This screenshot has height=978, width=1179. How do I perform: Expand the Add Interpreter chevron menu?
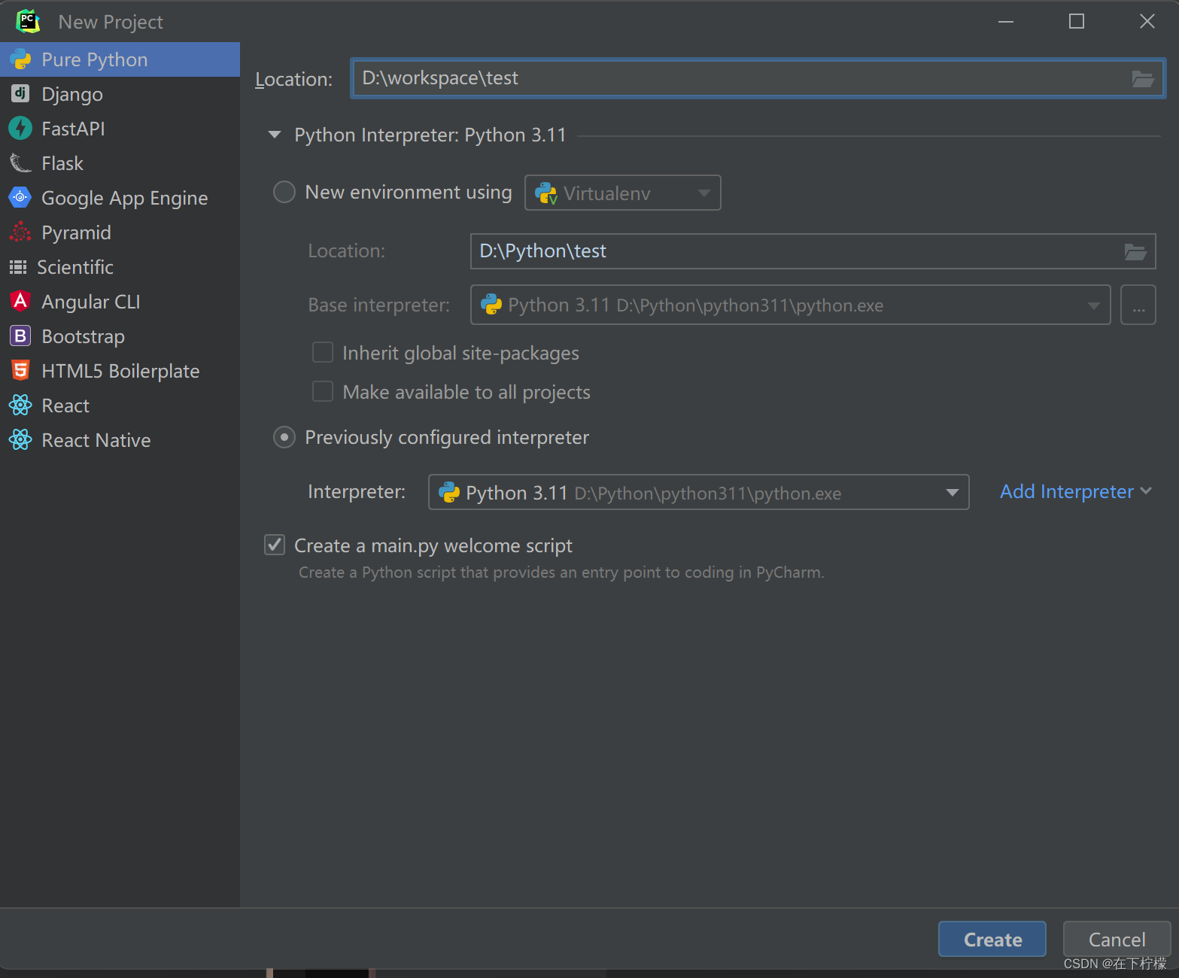pos(1146,491)
